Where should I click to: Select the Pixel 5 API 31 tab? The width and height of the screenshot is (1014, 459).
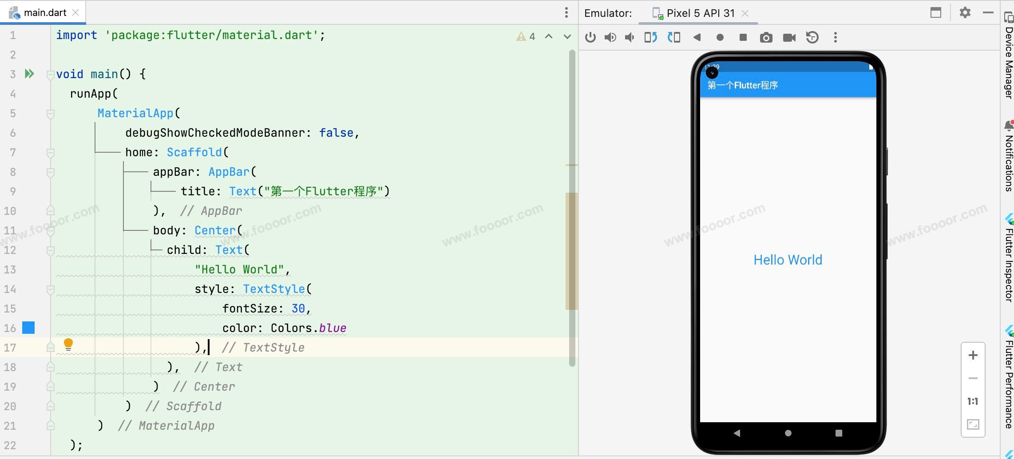(x=700, y=13)
